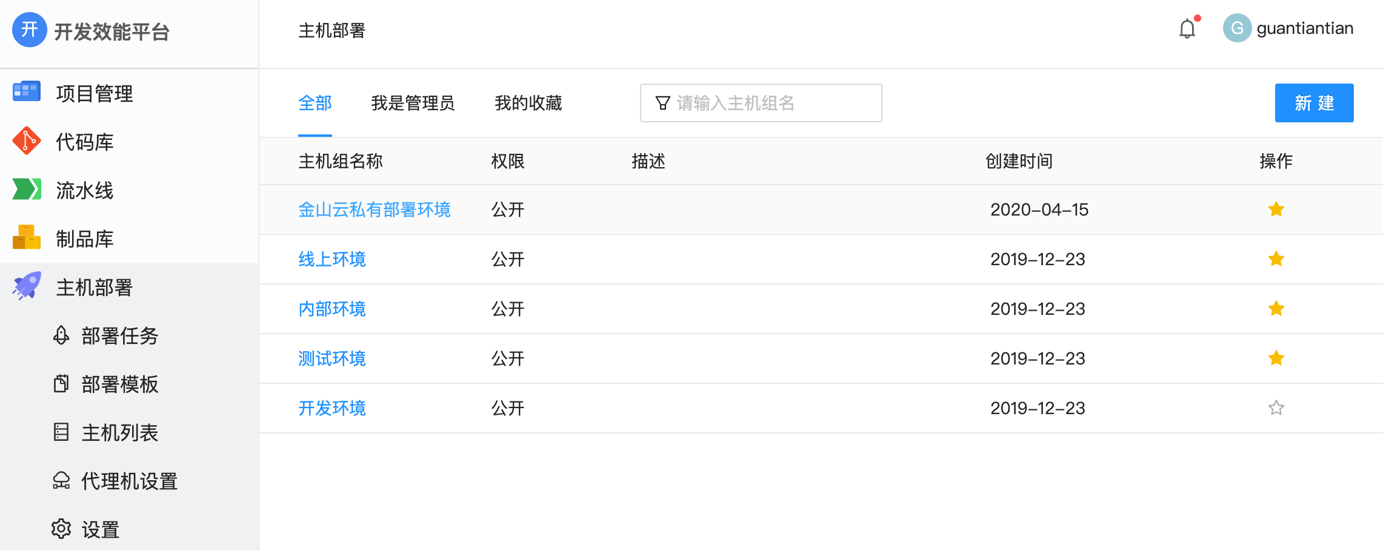Open the 我的收藏 tab
The height and width of the screenshot is (551, 1383).
click(x=528, y=103)
